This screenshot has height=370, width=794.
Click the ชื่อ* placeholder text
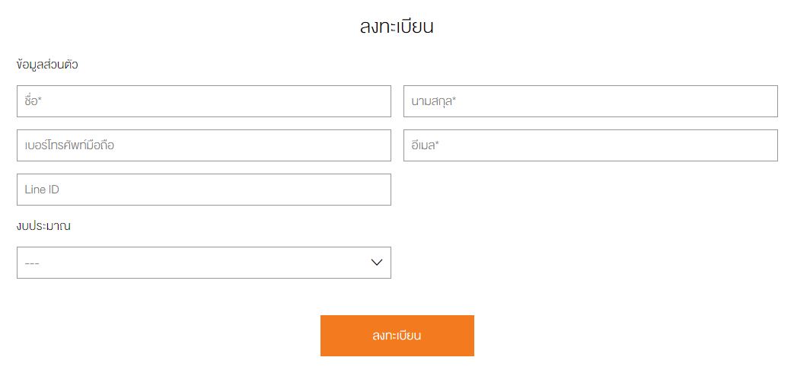click(32, 101)
